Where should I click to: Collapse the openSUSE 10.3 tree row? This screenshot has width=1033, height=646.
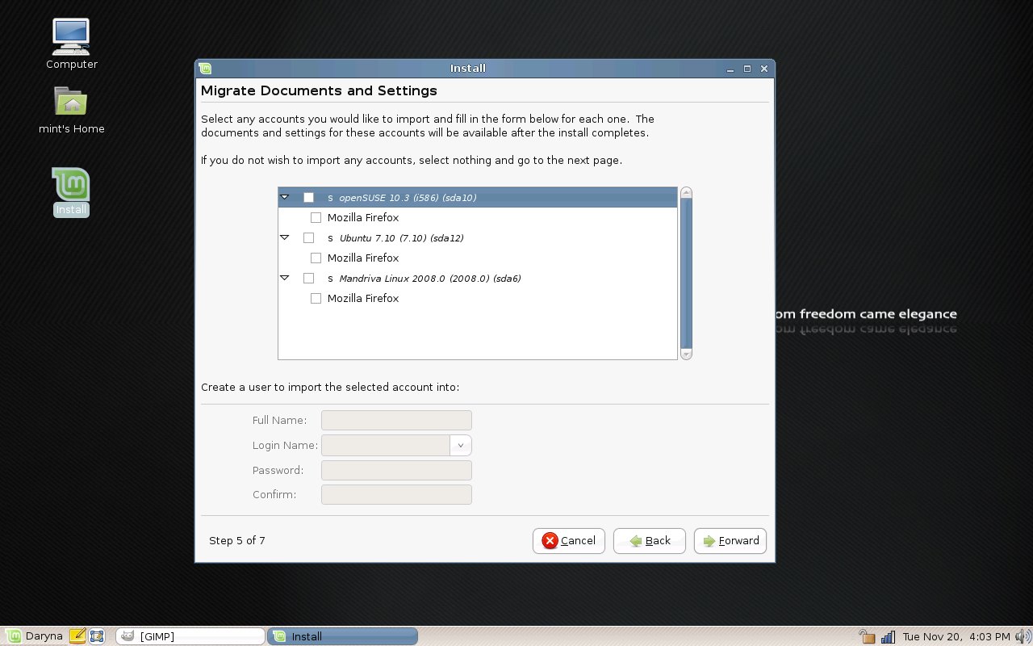coord(284,197)
